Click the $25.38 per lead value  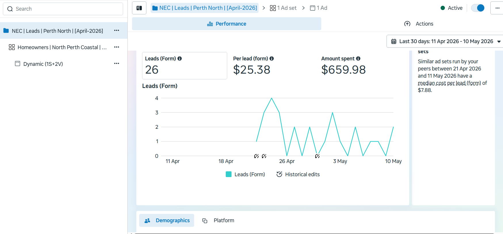click(252, 70)
